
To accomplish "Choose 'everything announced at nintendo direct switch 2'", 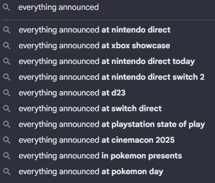I will point(107,77).
